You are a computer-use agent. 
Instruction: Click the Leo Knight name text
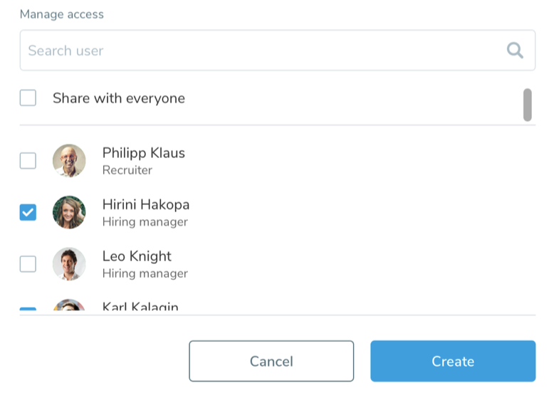pos(137,256)
